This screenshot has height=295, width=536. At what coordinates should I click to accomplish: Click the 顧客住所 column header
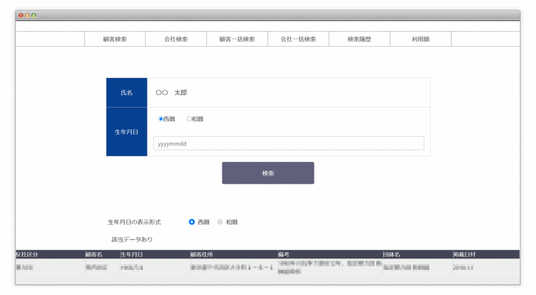click(x=202, y=255)
